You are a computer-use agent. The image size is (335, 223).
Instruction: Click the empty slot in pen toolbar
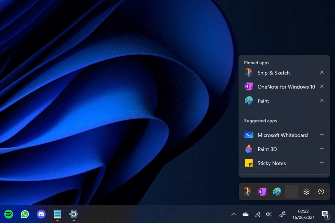tap(291, 192)
